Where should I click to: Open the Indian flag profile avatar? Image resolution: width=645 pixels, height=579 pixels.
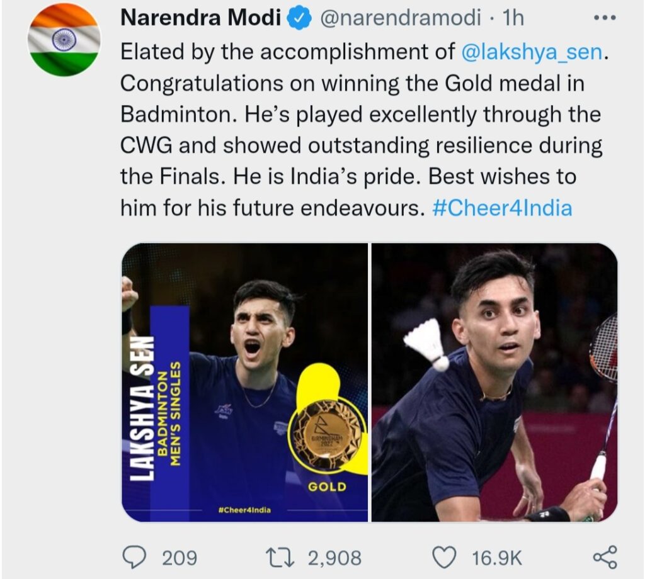coord(64,41)
